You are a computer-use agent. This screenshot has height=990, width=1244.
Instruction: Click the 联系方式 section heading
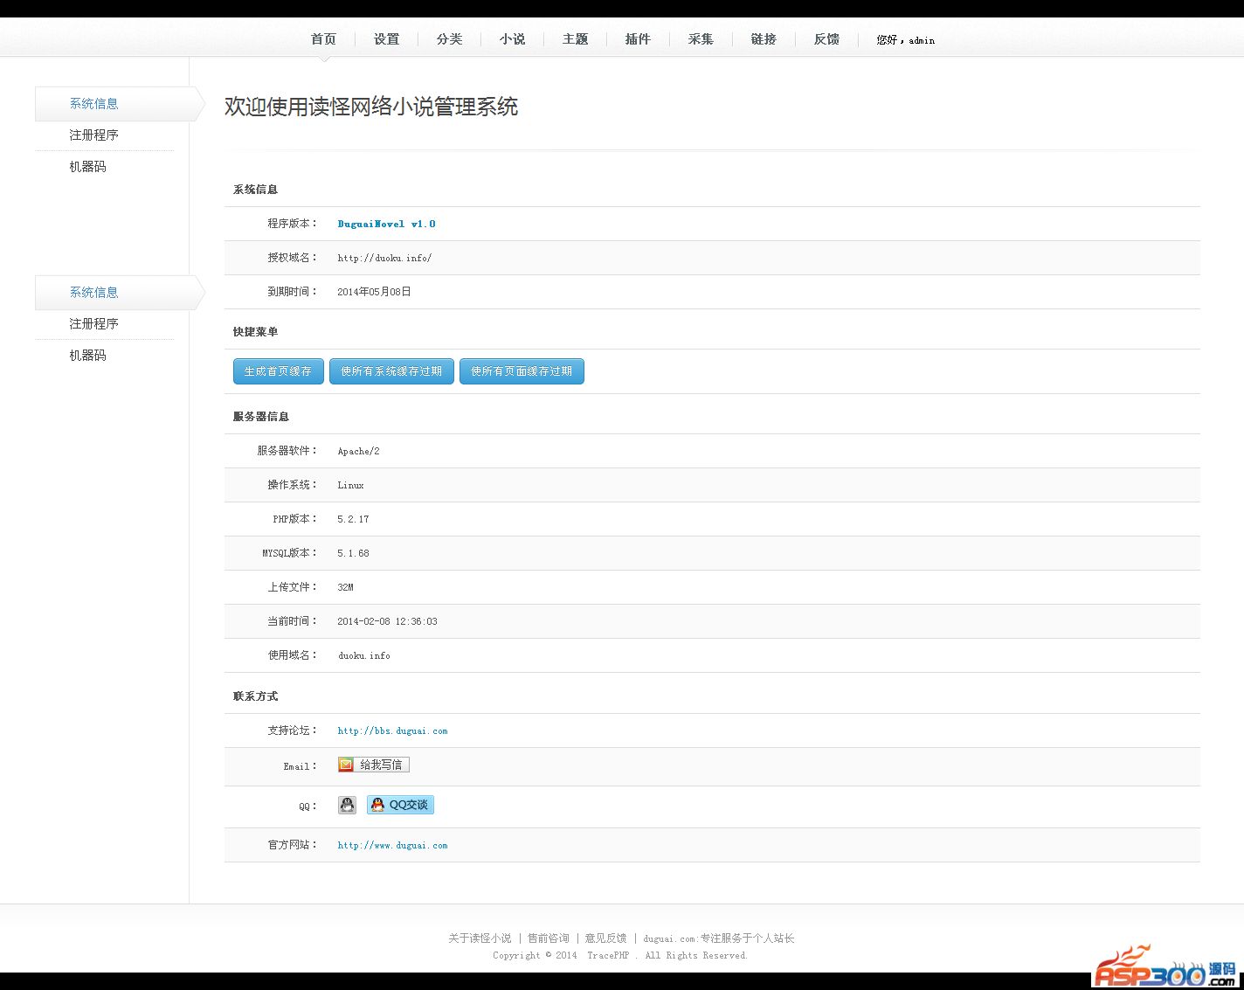pyautogui.click(x=255, y=696)
